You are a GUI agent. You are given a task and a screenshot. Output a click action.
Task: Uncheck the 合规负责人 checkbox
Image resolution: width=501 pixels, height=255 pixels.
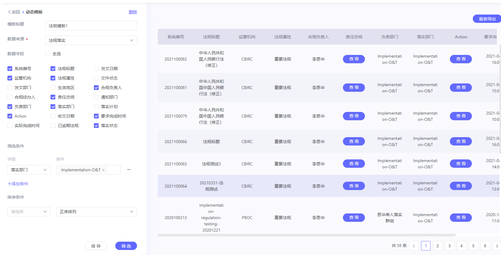(96, 88)
